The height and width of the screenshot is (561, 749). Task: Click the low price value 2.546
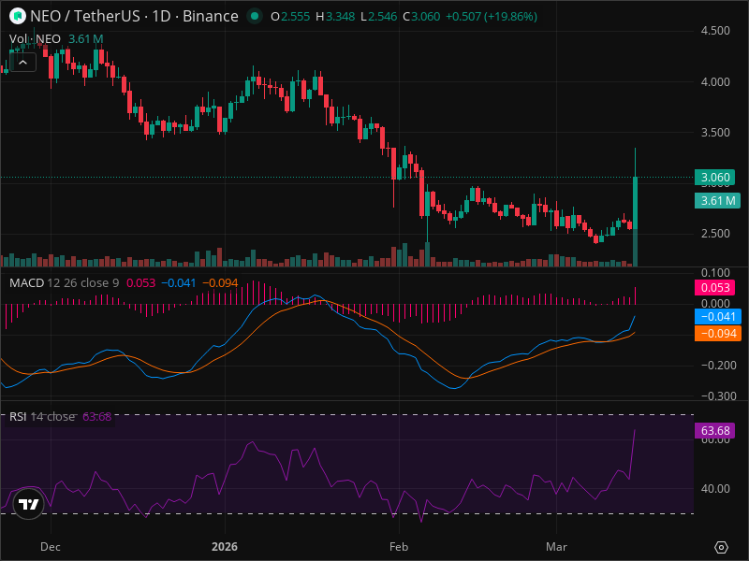click(382, 17)
